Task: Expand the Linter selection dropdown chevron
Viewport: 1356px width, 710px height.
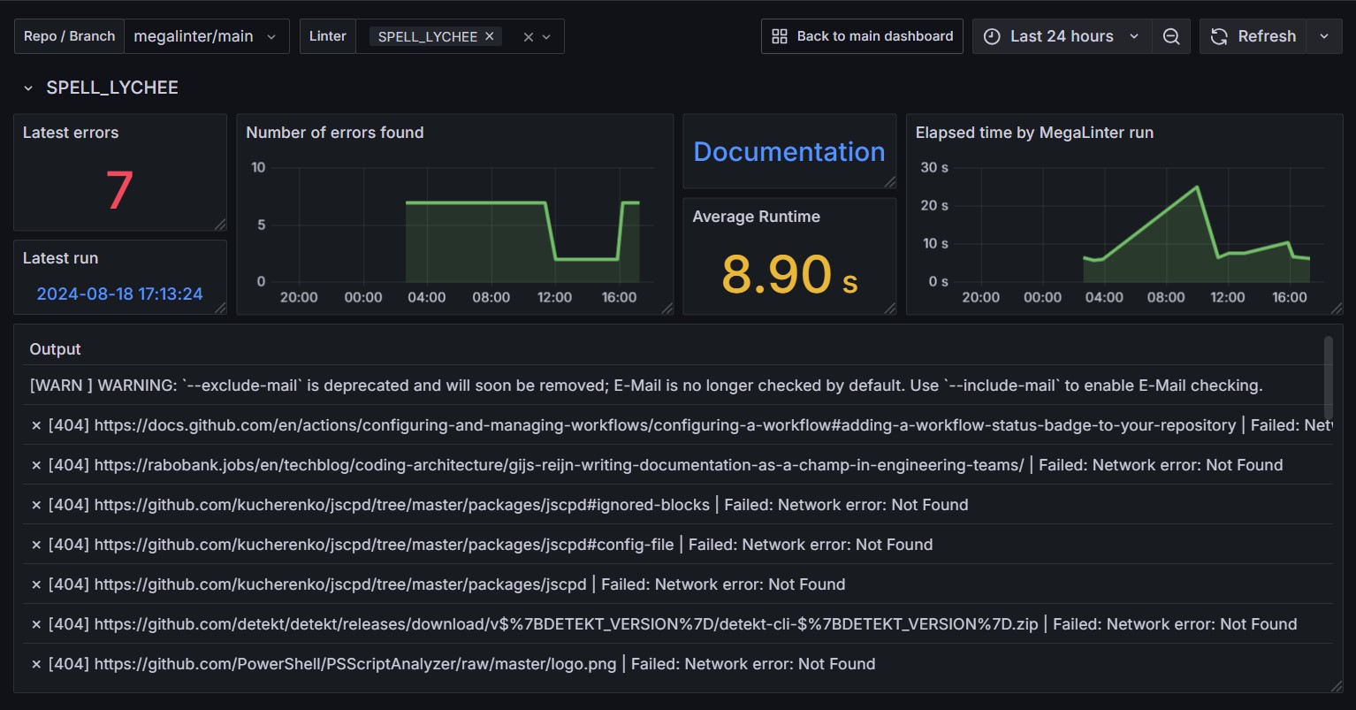Action: (x=547, y=37)
